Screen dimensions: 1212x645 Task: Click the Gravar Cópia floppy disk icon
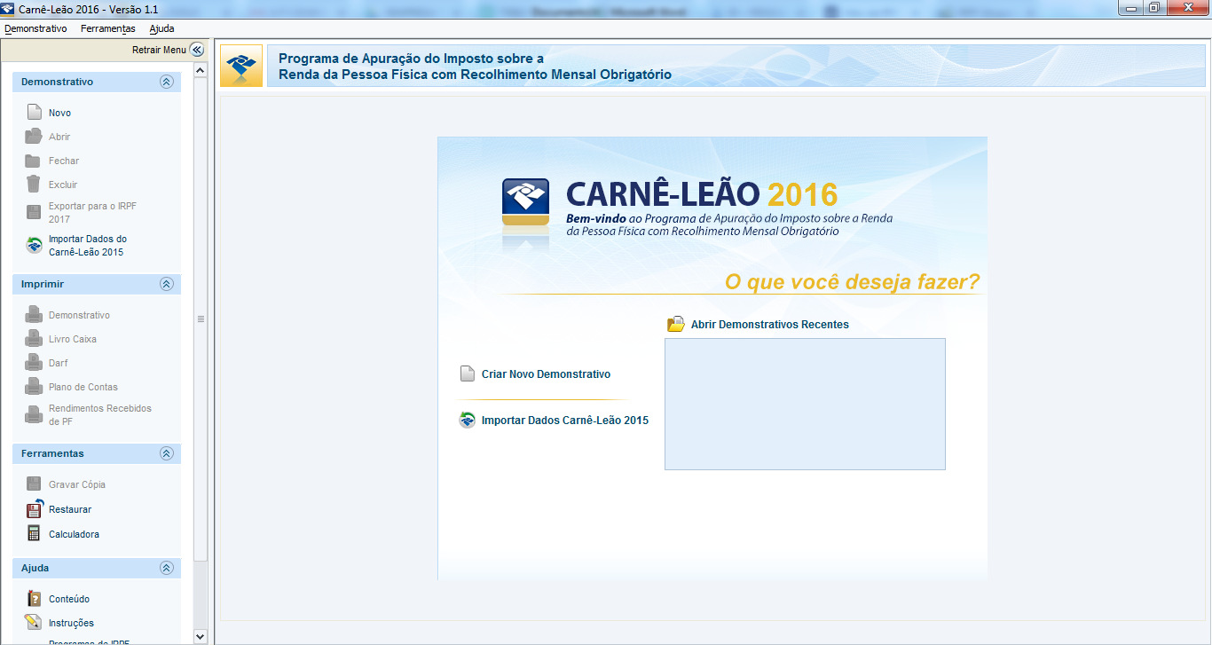coord(34,484)
